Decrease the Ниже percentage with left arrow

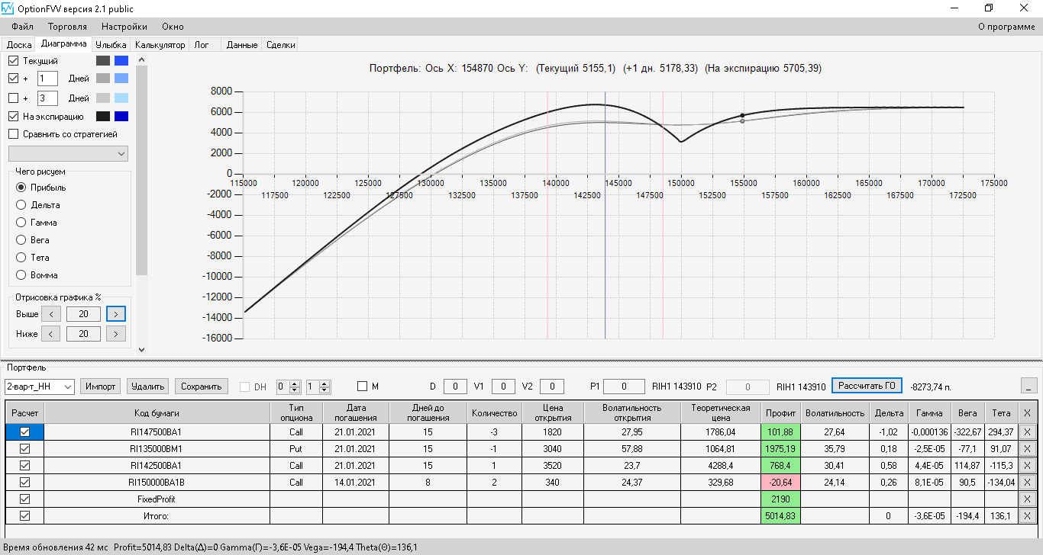[x=50, y=334]
